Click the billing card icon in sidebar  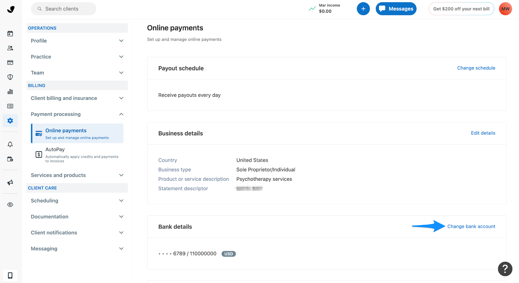tap(10, 63)
